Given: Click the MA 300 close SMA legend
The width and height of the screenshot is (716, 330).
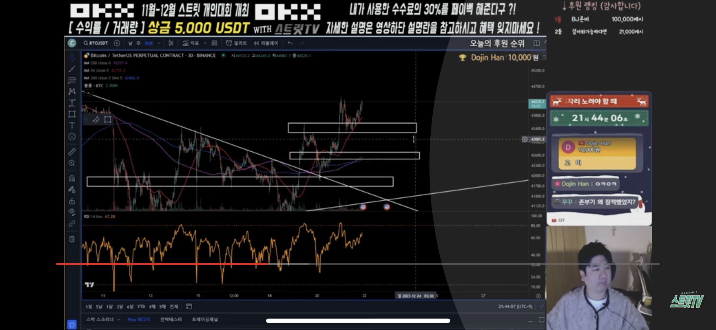Looking at the screenshot, I should pyautogui.click(x=111, y=78).
